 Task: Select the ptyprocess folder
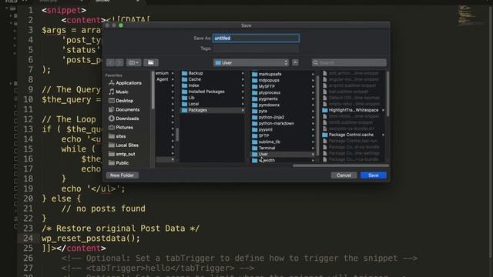(x=283, y=92)
